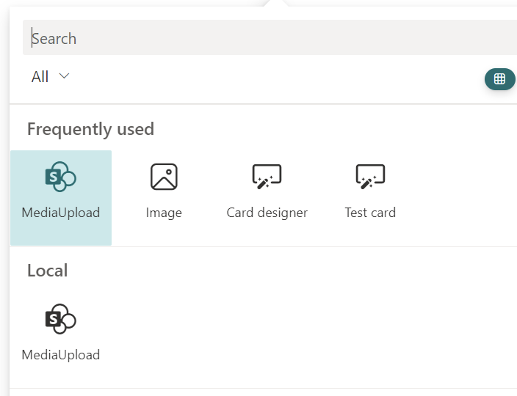Pick the Test card icon
The width and height of the screenshot is (517, 396).
pyautogui.click(x=370, y=177)
